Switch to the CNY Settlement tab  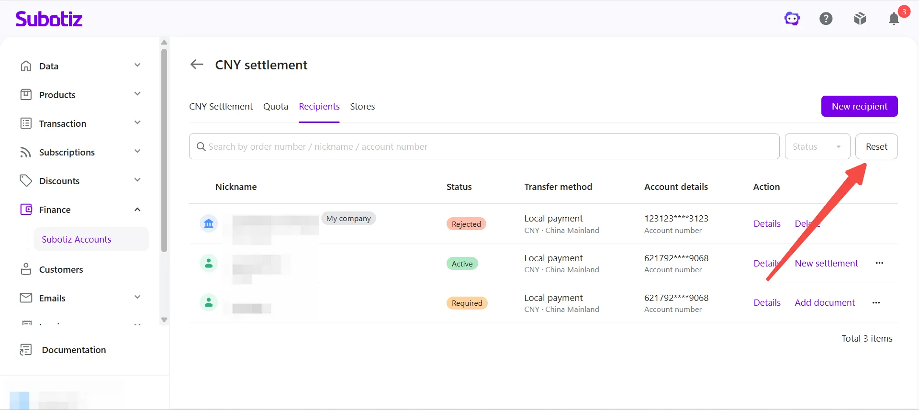(x=221, y=106)
